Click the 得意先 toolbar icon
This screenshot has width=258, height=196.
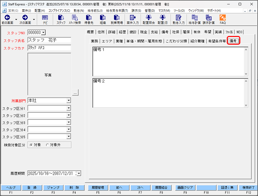click(x=89, y=19)
